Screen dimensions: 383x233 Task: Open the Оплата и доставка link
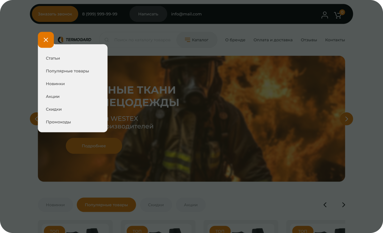[x=273, y=40]
